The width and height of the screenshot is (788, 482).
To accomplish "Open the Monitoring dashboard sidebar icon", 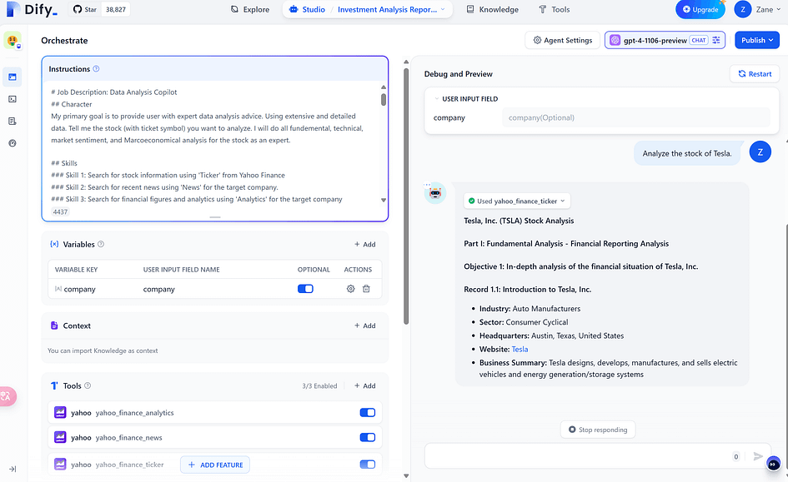I will [13, 143].
